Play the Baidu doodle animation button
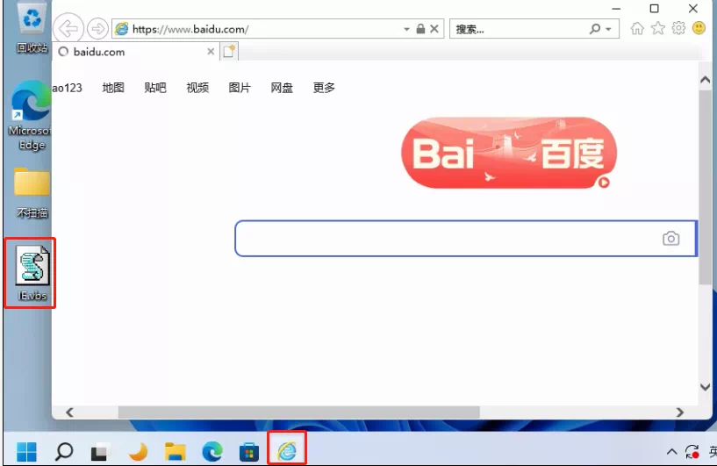The width and height of the screenshot is (717, 466). click(604, 183)
